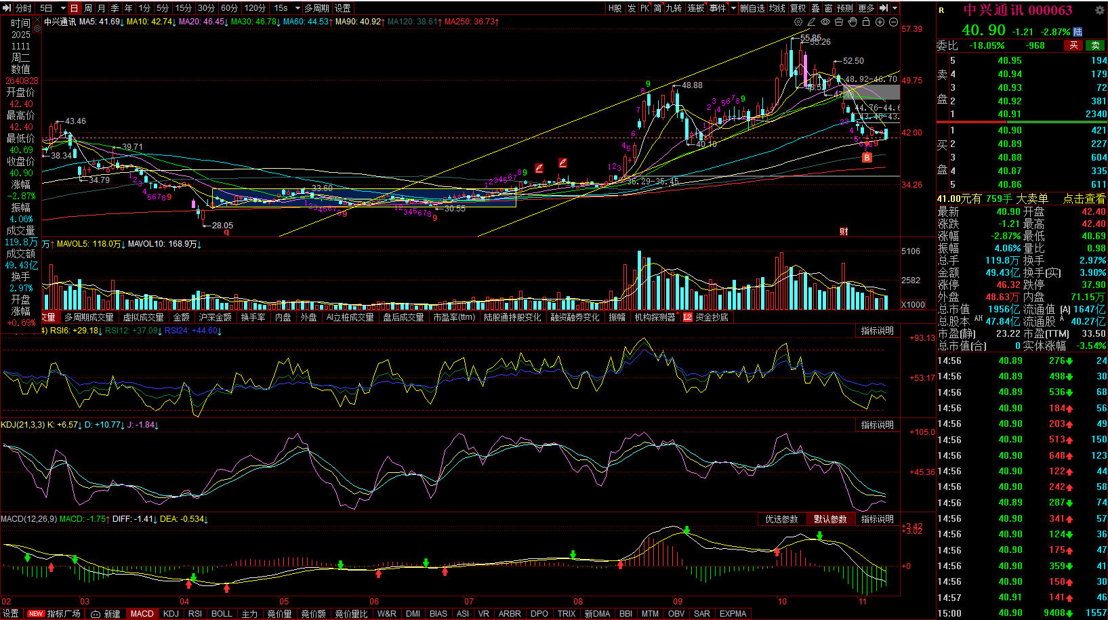
Task: Expand dropdown arrow after 事件
Action: coord(732,8)
